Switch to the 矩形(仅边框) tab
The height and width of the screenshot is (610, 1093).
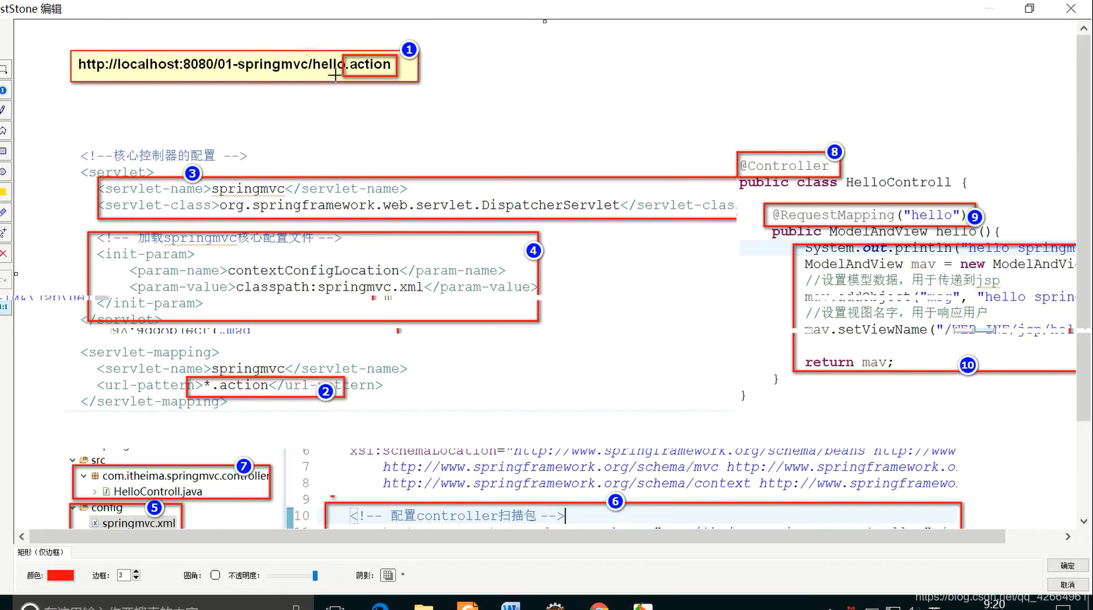point(41,552)
